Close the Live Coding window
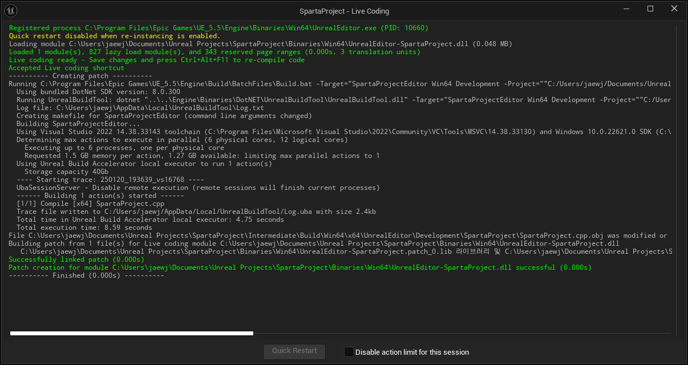This screenshot has width=688, height=365. (675, 9)
